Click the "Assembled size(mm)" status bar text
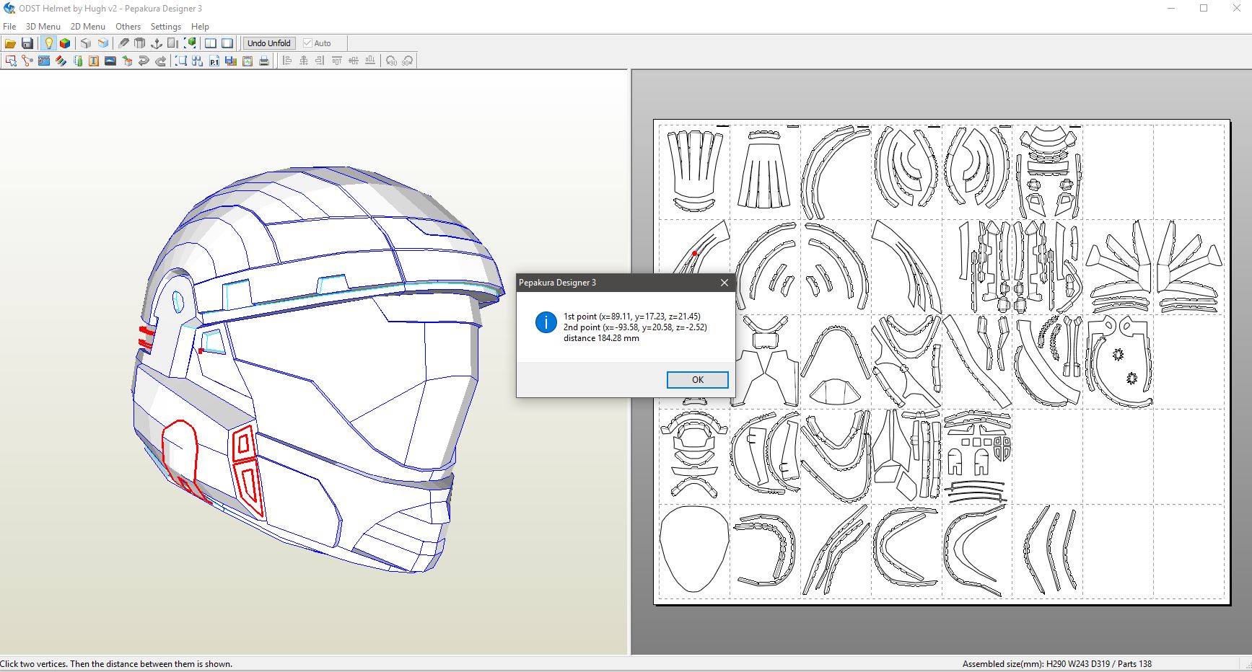Image resolution: width=1252 pixels, height=672 pixels. point(1057,664)
